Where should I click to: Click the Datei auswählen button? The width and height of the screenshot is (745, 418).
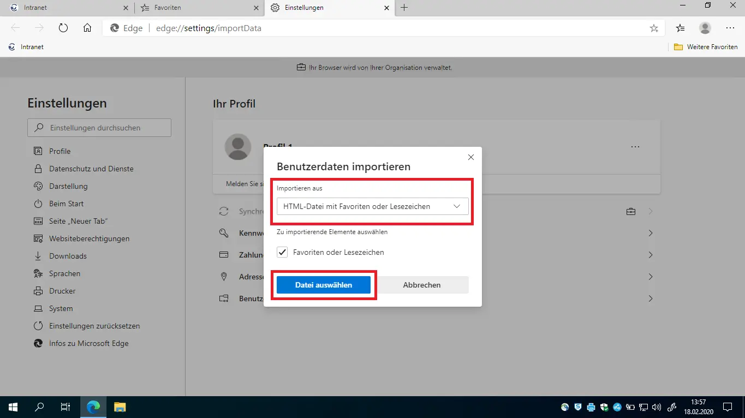[324, 285]
